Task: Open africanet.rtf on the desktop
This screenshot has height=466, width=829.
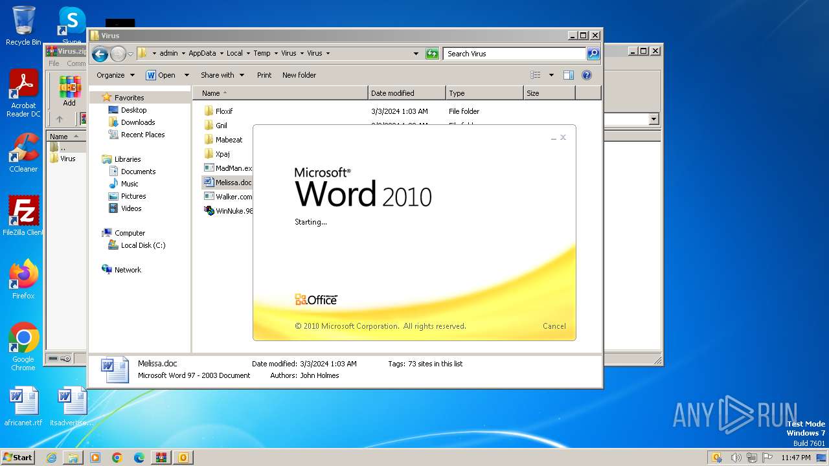Action: 23,406
